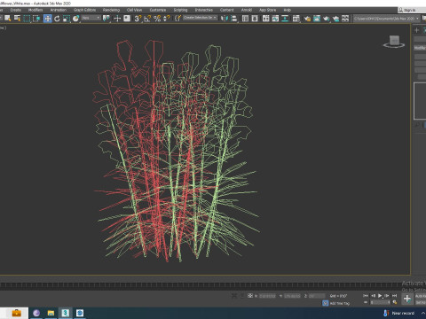Click the Select and Place tool

[75, 19]
